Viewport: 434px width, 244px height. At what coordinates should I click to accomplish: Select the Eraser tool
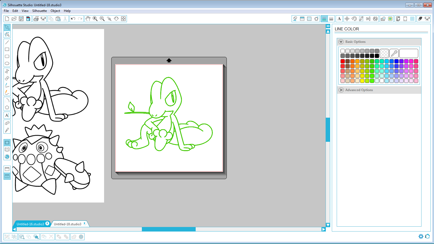[x=7, y=123]
